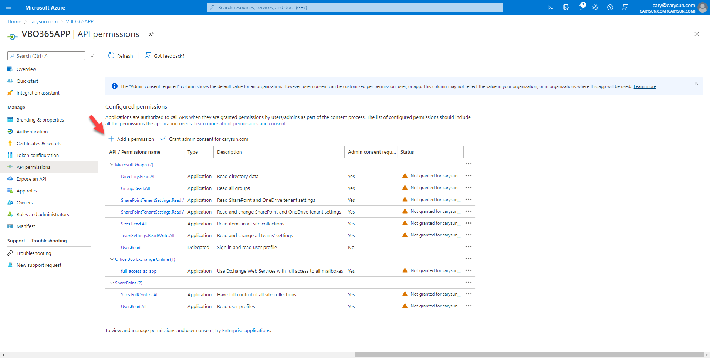Open ellipsis menu for TeamSettings.ReadWrite.All row
The image size is (710, 358).
tap(469, 235)
